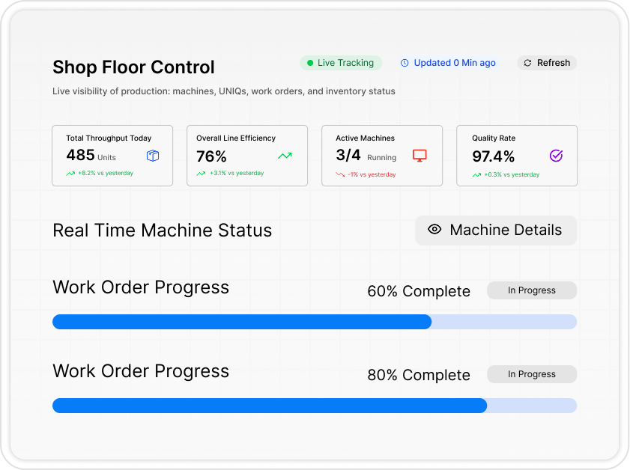
Task: Toggle the Live Tracking status pill
Action: pyautogui.click(x=341, y=63)
